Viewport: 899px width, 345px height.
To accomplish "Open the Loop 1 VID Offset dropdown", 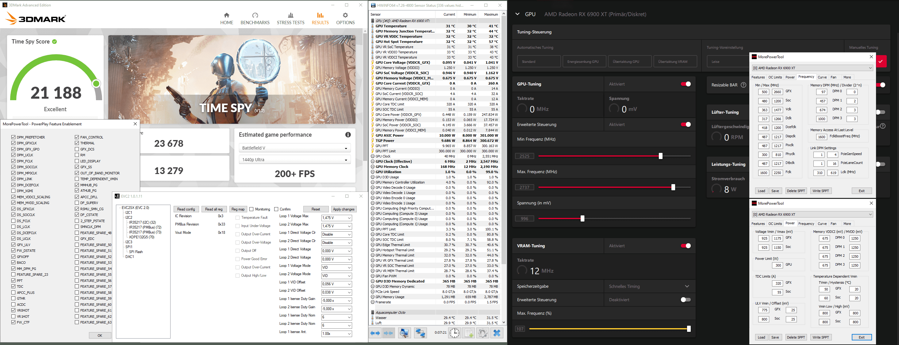I will click(x=336, y=284).
